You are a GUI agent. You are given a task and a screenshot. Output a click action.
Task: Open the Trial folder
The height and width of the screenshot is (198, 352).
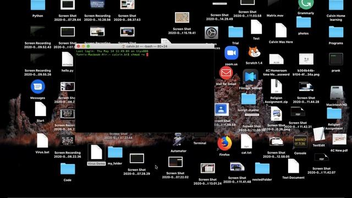[235, 32]
